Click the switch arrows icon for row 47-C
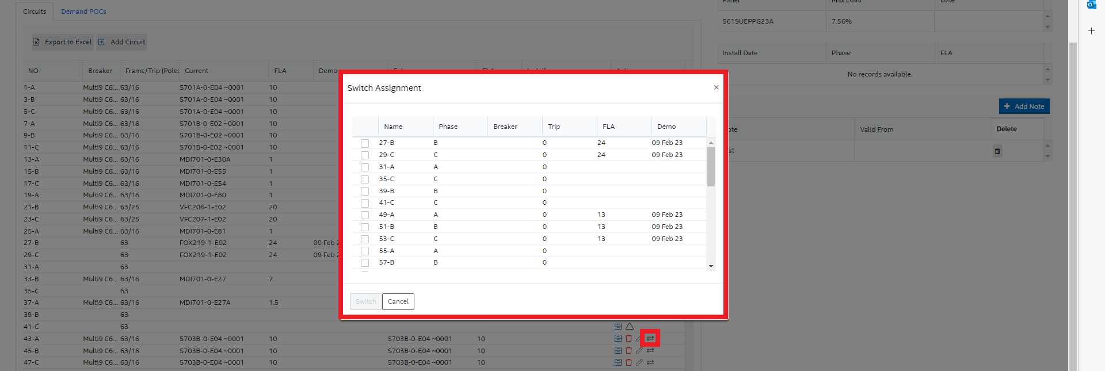The width and height of the screenshot is (1105, 371). pyautogui.click(x=650, y=362)
